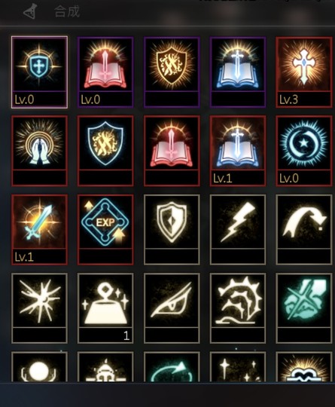Image resolution: width=335 pixels, height=407 pixels.
Task: Click the red book with sword Lv.0 item
Action: click(x=105, y=72)
